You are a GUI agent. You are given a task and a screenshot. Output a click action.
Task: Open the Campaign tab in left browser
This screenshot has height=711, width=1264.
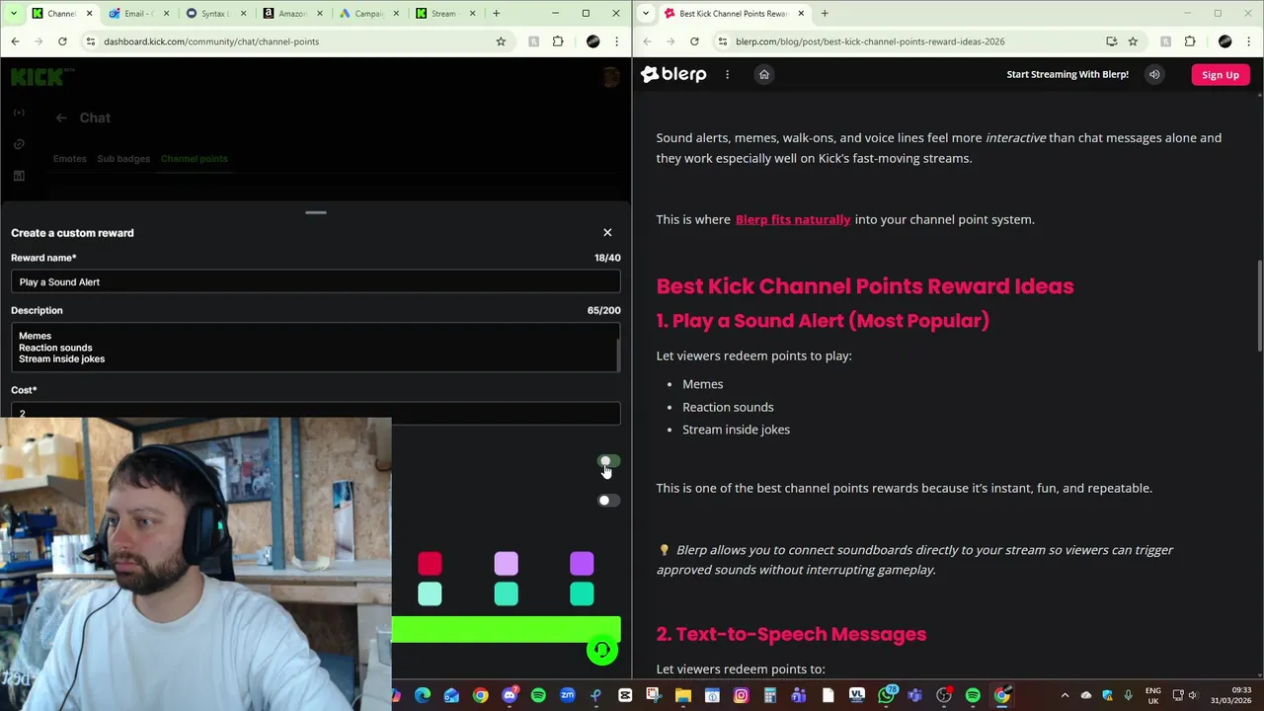pyautogui.click(x=368, y=14)
